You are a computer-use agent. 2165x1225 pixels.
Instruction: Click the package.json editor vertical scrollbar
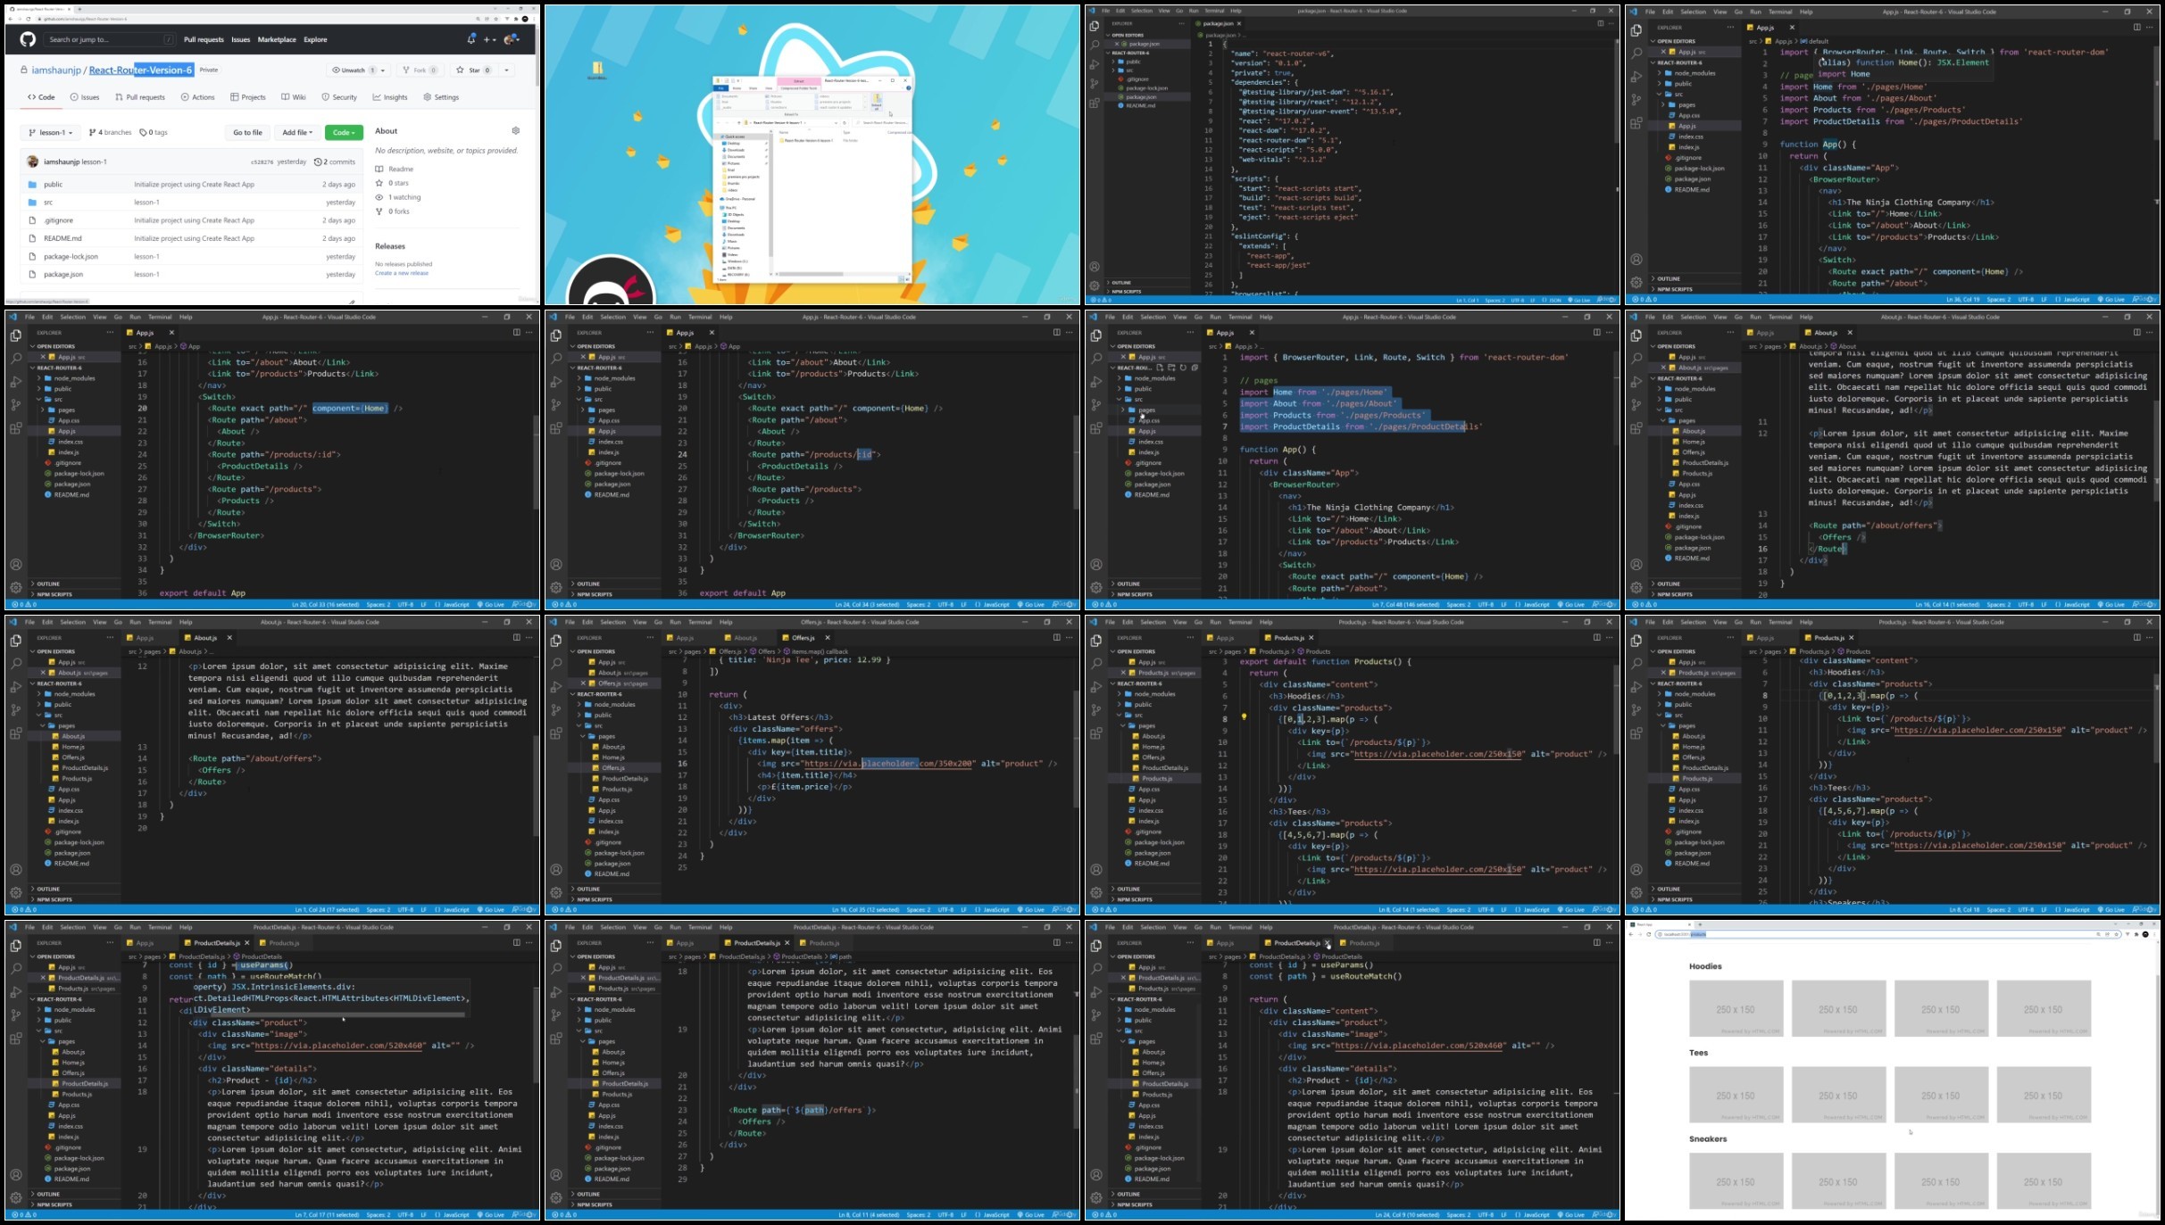[x=1616, y=89]
